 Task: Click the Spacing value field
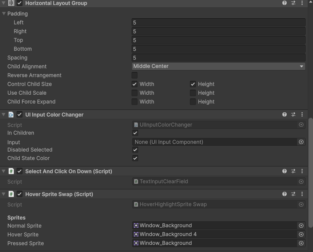[x=218, y=58]
